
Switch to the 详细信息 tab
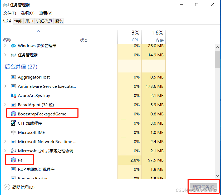[x=44, y=21]
